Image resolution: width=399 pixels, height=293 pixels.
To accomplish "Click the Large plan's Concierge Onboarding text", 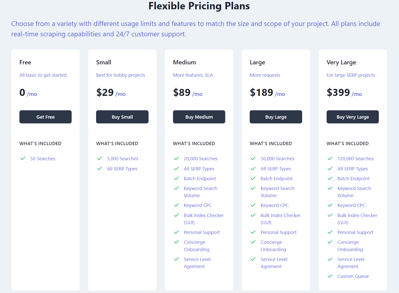I will click(273, 246).
